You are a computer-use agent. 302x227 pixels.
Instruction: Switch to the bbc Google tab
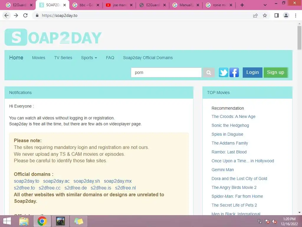86,5
